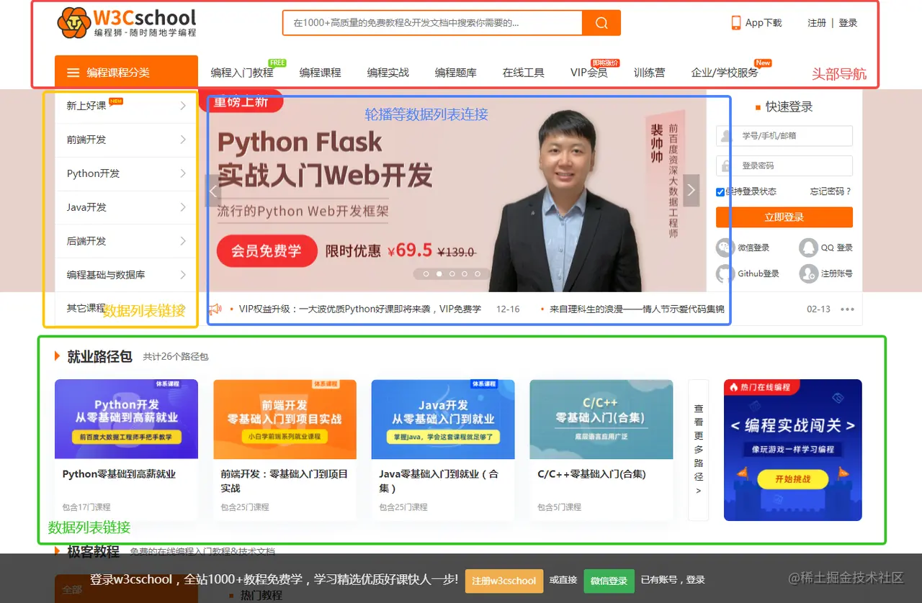Click the 新上好课 category row text

click(86, 106)
